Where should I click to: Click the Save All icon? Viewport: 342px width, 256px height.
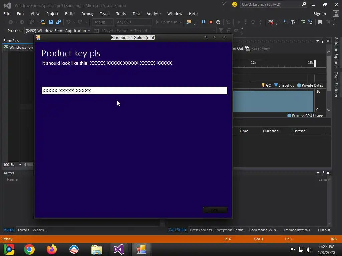58,22
